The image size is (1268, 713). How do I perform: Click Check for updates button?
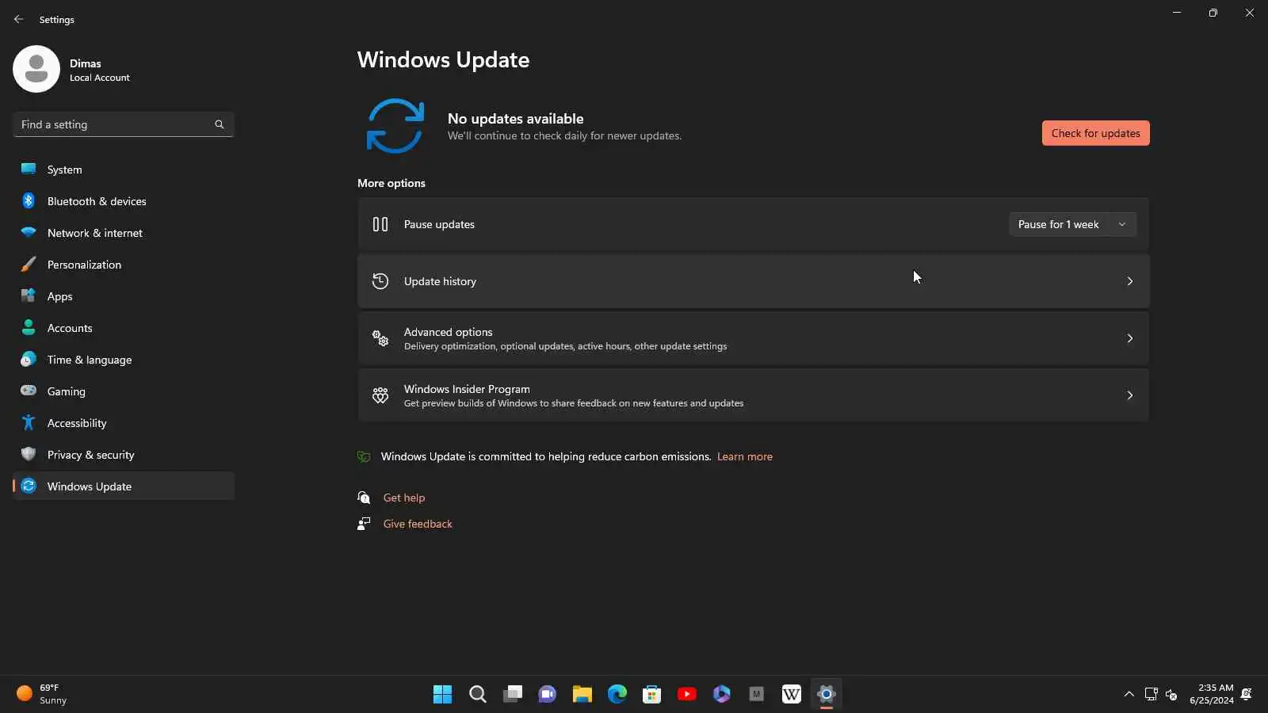pyautogui.click(x=1095, y=133)
